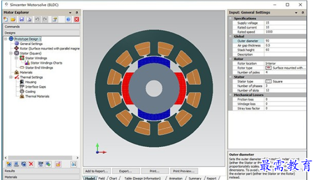Select Thermal Materials tree item

[x=37, y=96]
